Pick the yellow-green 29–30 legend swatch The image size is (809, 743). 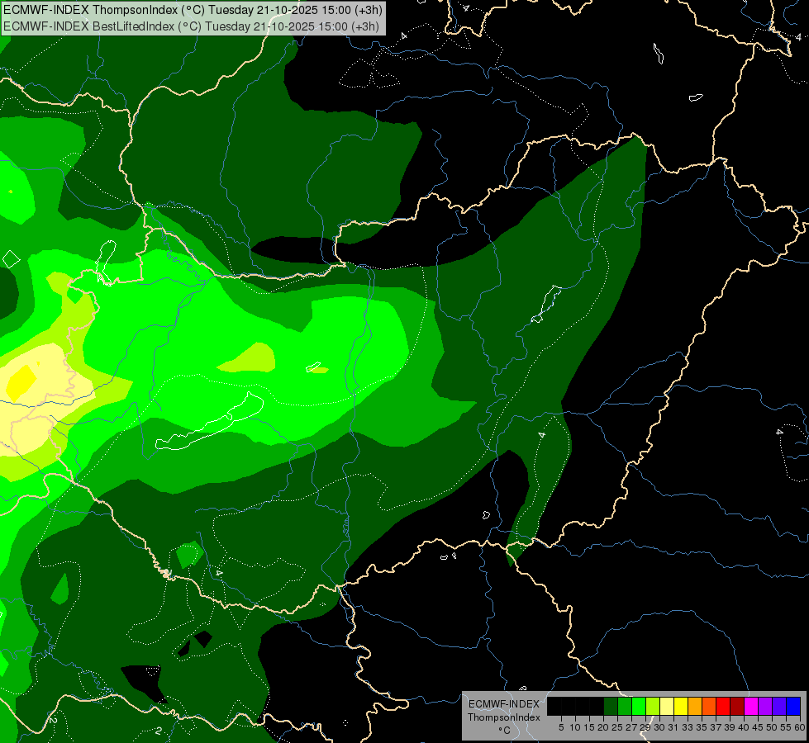tap(653, 706)
